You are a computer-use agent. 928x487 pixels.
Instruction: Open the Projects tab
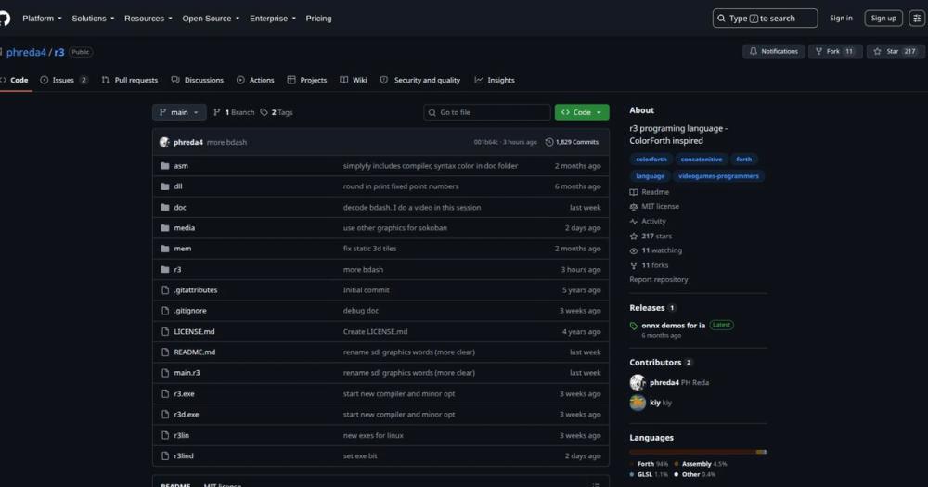307,80
